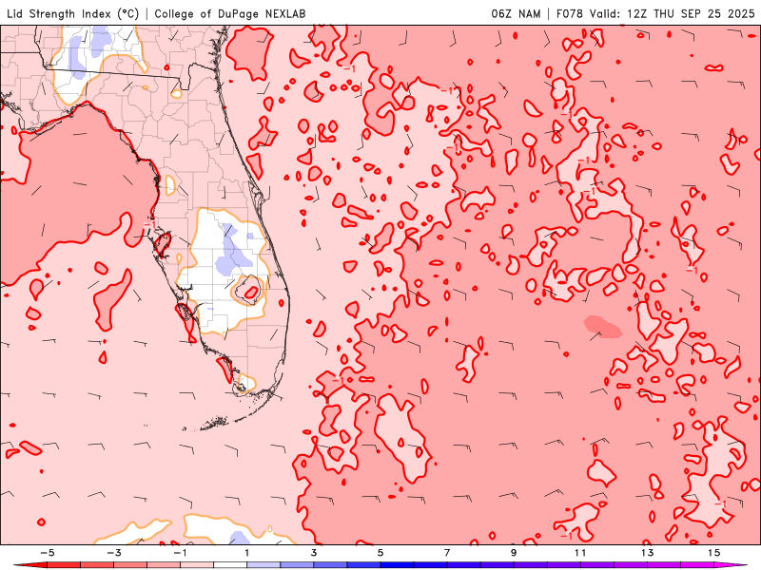Select the magenta swatch left of 15
The width and height of the screenshot is (761, 570).
point(697,565)
